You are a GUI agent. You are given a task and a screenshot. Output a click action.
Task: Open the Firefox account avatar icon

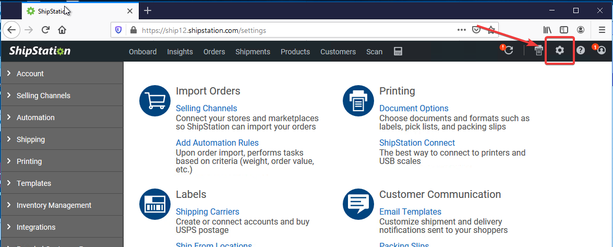[x=581, y=30]
